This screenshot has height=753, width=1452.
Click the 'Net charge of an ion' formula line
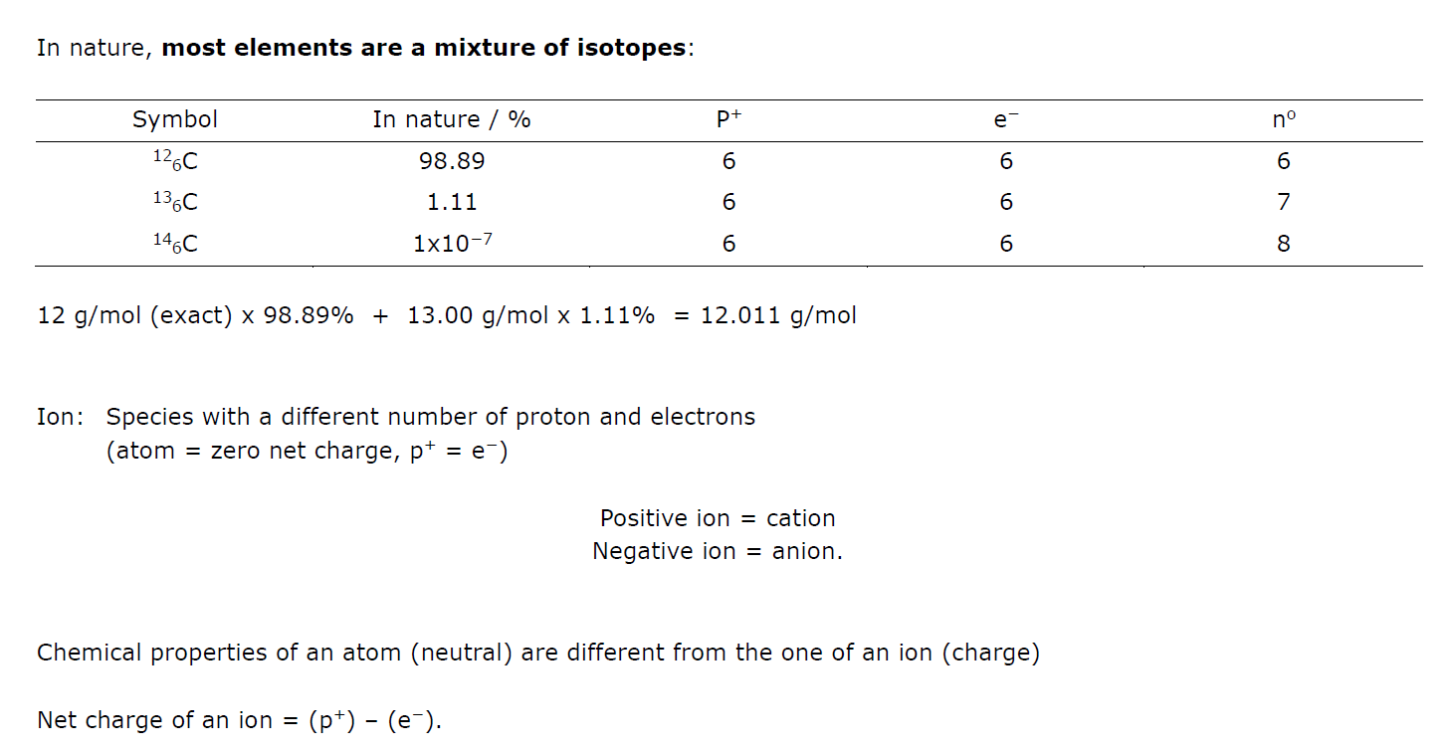[x=239, y=720]
